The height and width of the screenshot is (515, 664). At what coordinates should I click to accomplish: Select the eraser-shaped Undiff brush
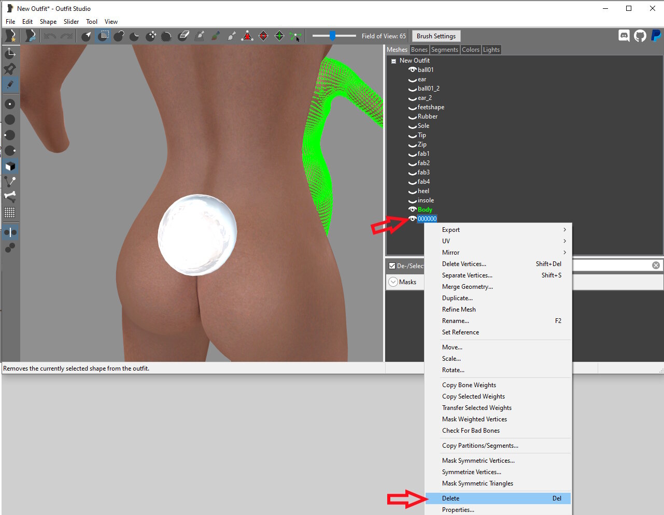183,36
